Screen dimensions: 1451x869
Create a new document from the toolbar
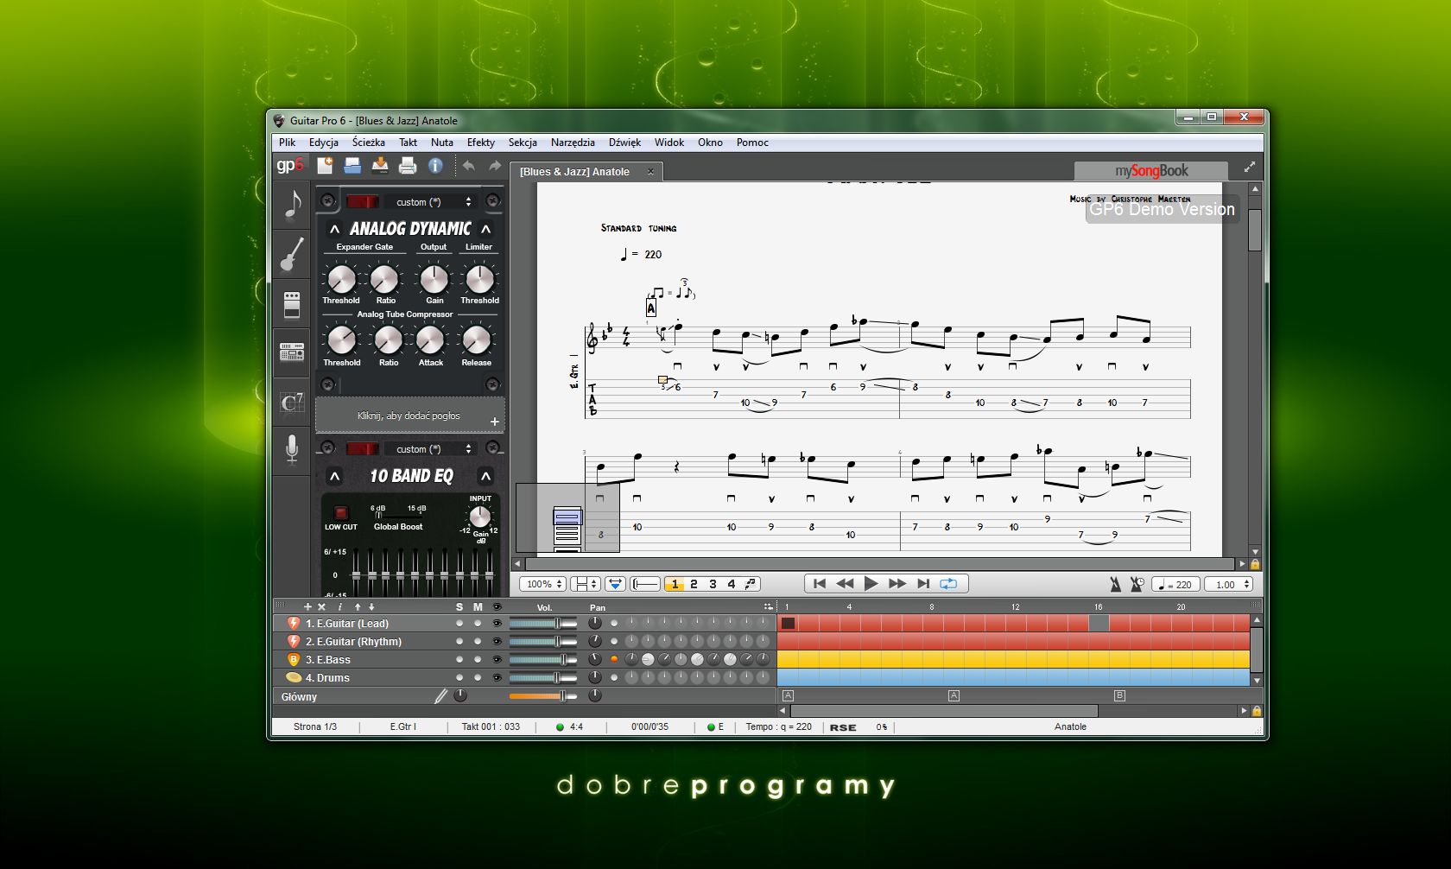(x=325, y=165)
